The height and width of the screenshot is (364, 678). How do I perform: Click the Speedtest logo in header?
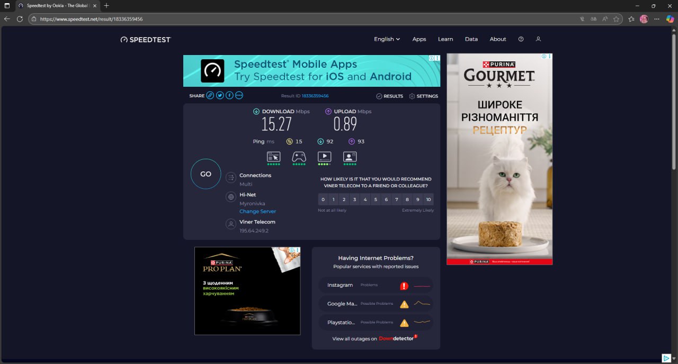pyautogui.click(x=146, y=40)
